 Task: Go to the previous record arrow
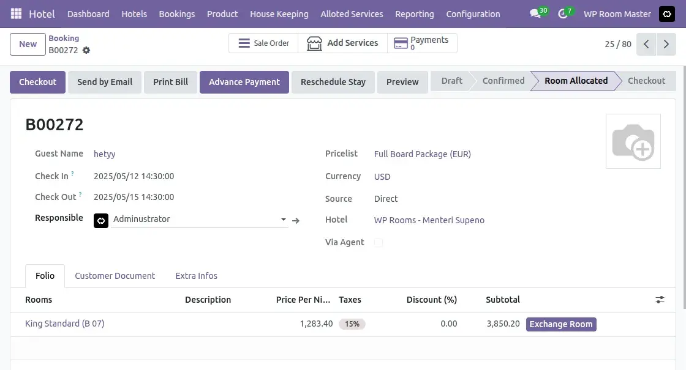[x=646, y=44]
